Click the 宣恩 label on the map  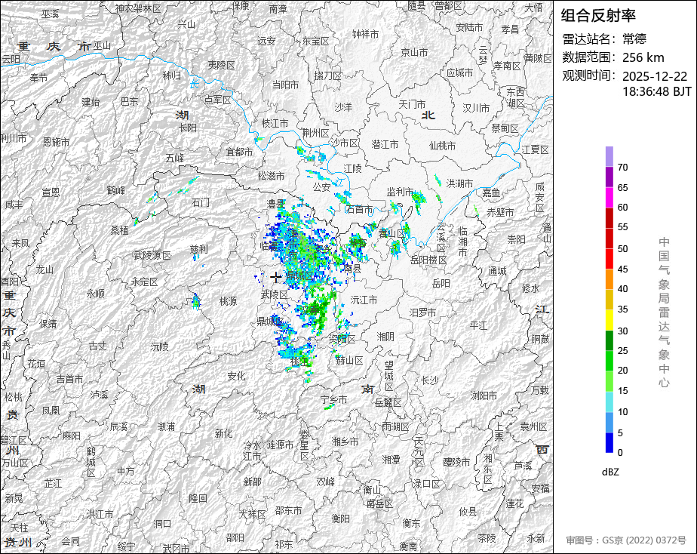tap(51, 192)
